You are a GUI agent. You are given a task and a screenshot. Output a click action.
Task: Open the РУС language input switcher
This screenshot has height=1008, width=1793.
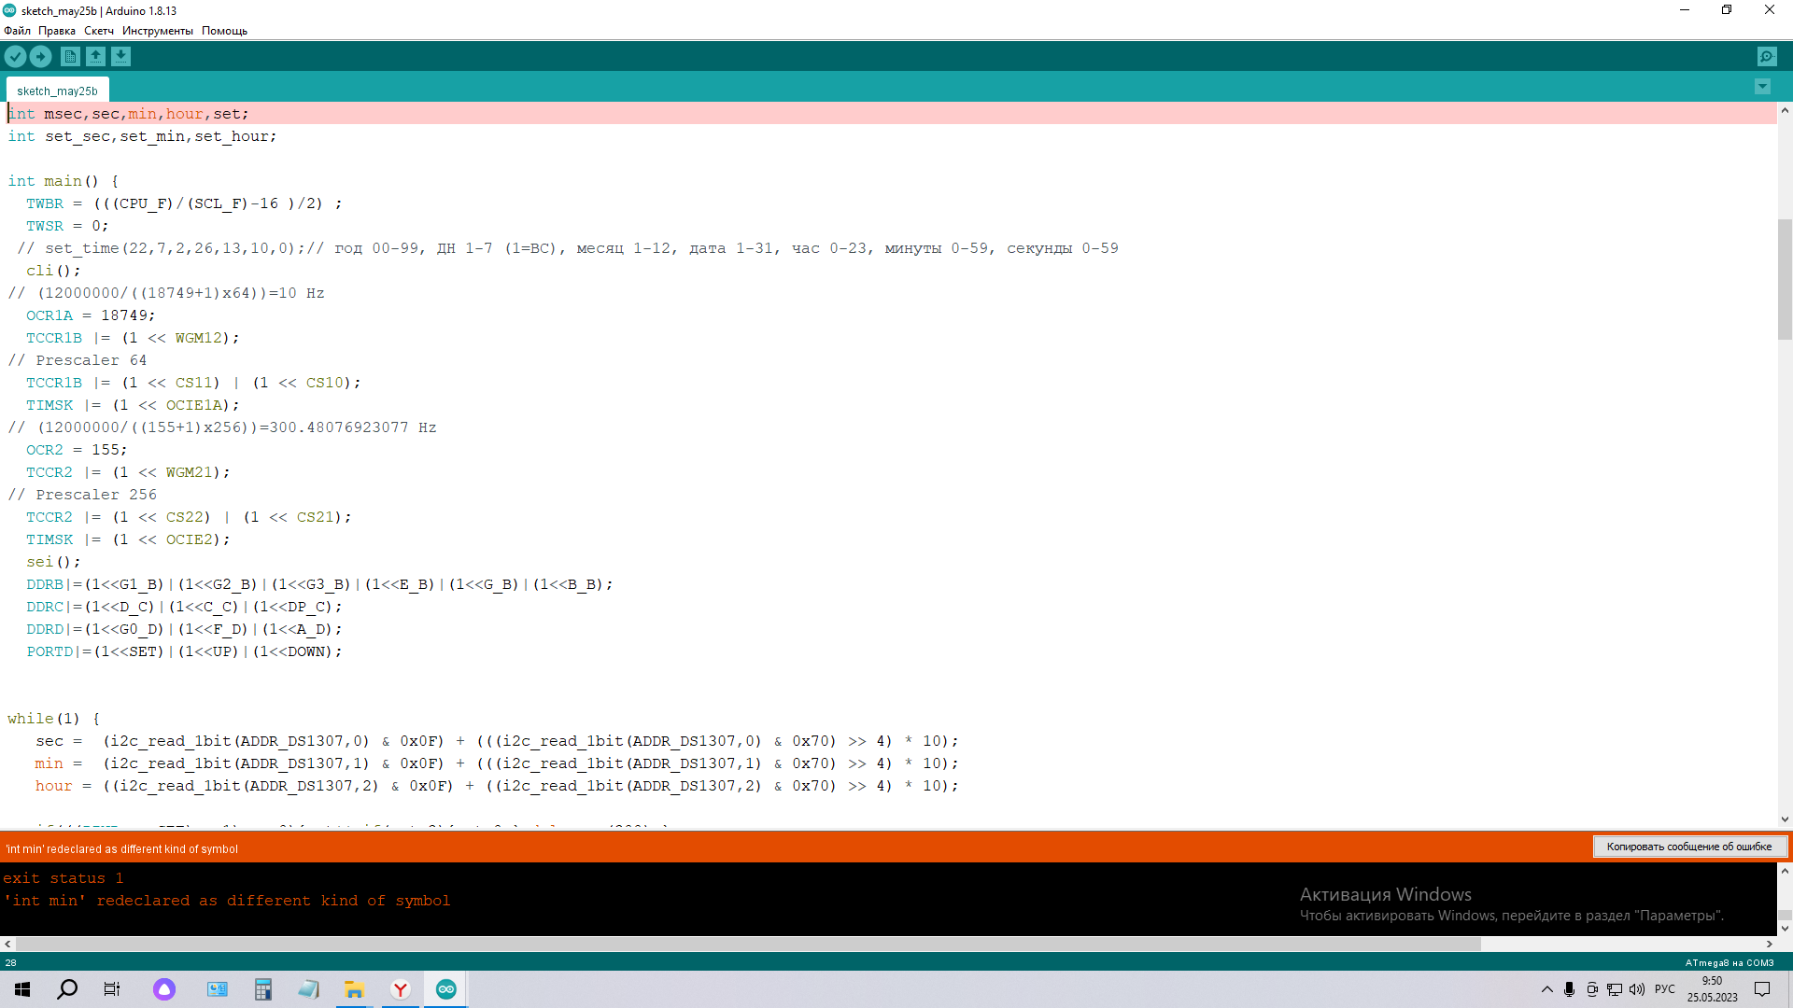tap(1664, 989)
